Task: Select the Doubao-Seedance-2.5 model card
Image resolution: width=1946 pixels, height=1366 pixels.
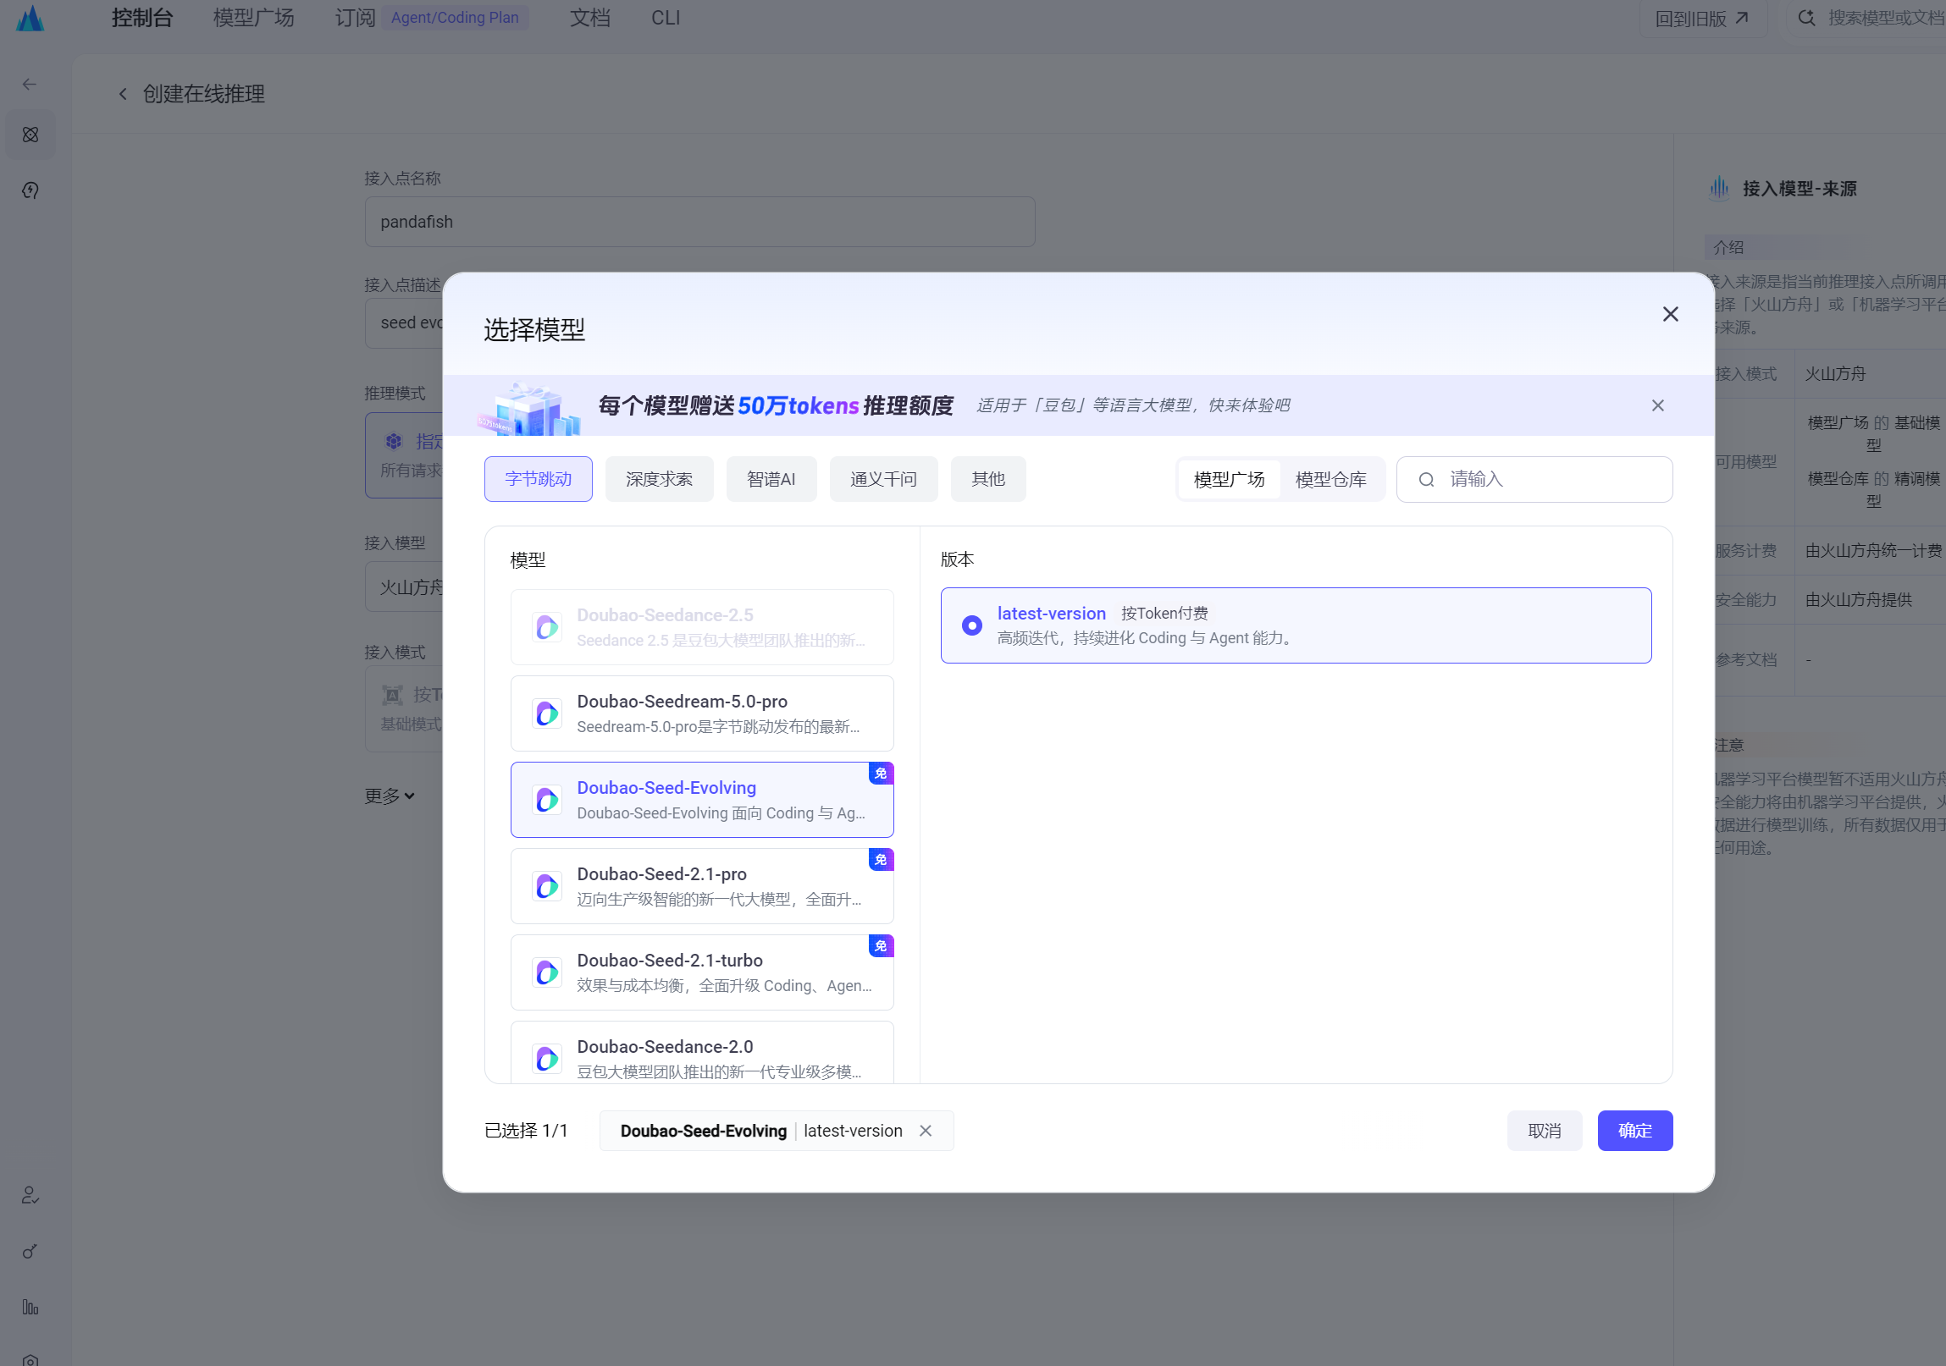Action: [x=702, y=626]
